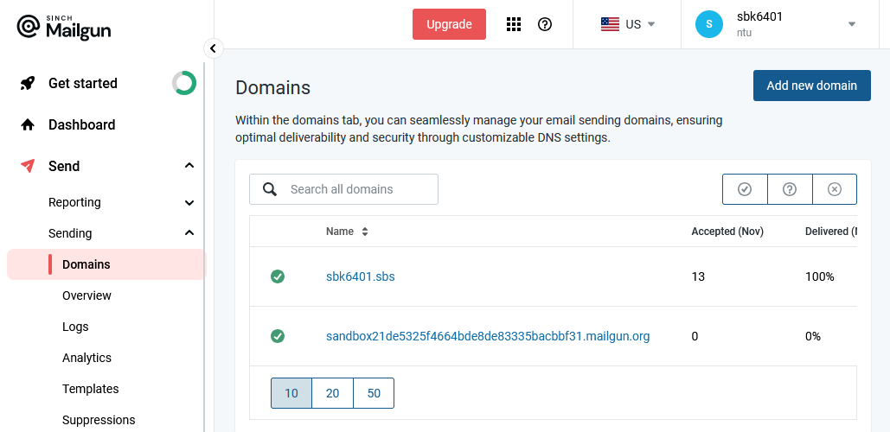Open Suppressions under Sending
This screenshot has width=890, height=432.
coord(99,420)
